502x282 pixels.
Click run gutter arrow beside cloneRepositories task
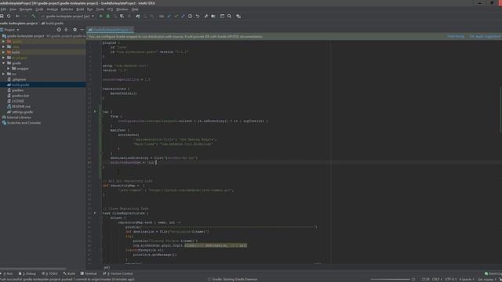pyautogui.click(x=95, y=213)
